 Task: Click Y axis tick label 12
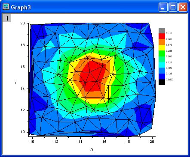pyautogui.click(x=23, y=110)
